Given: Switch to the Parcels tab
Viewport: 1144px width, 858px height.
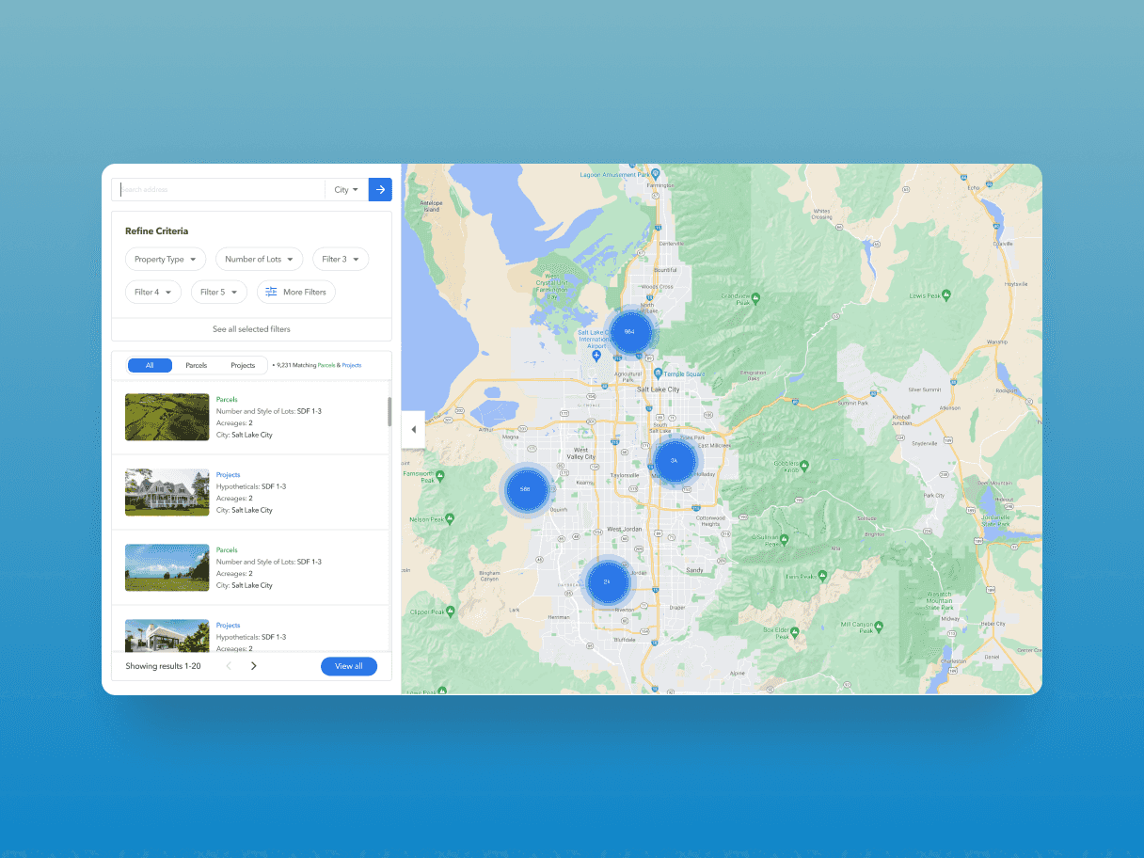Looking at the screenshot, I should pos(196,365).
